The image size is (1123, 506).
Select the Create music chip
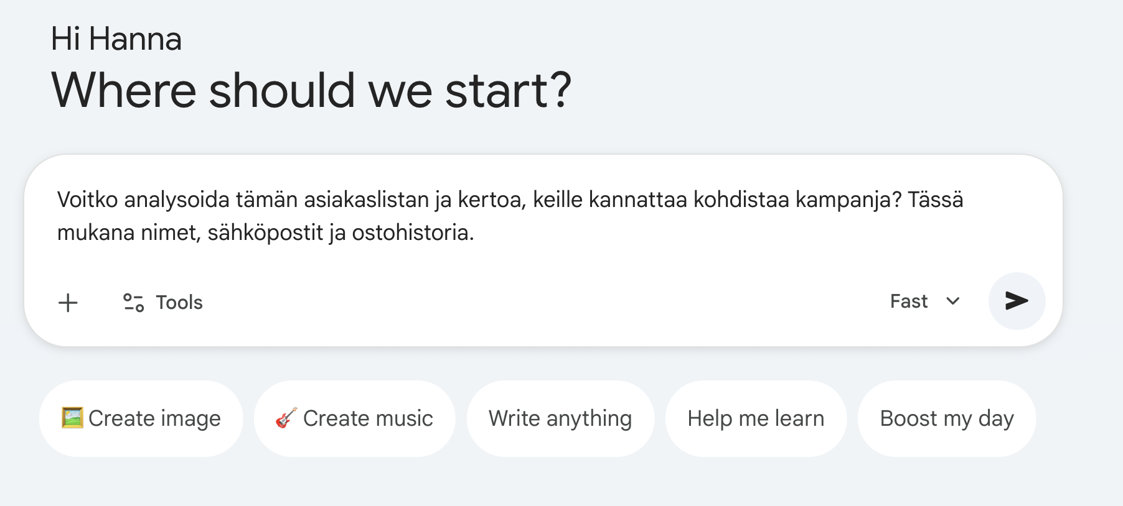tap(354, 418)
